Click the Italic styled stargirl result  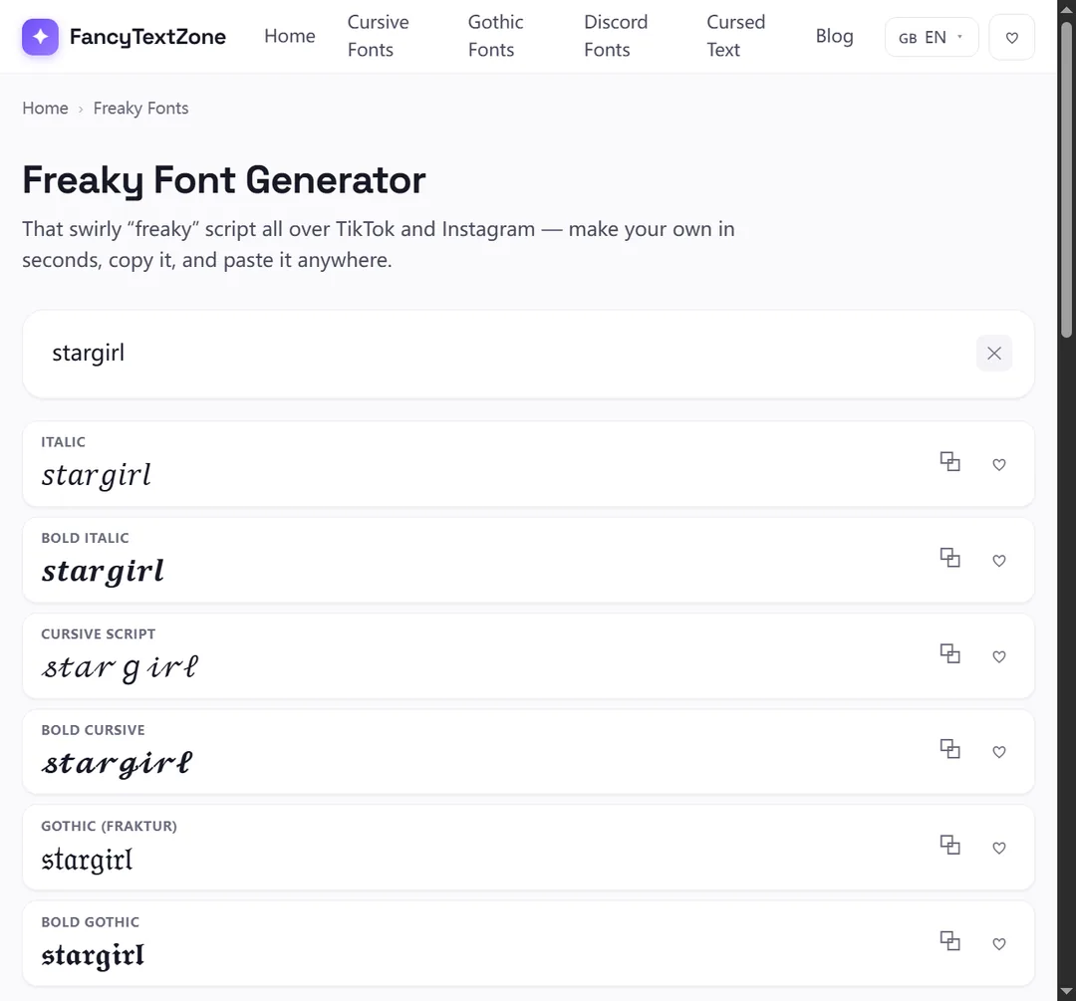96,475
